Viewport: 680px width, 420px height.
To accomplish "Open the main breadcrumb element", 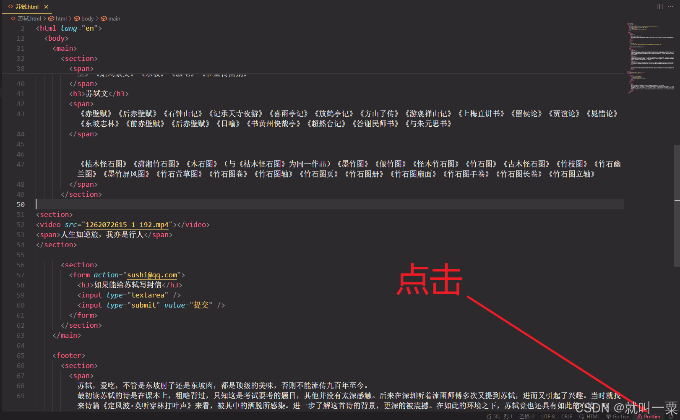I will (x=114, y=18).
